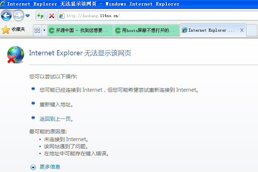Click the 返回到上一页 link
258x172 pixels.
pyautogui.click(x=56, y=119)
